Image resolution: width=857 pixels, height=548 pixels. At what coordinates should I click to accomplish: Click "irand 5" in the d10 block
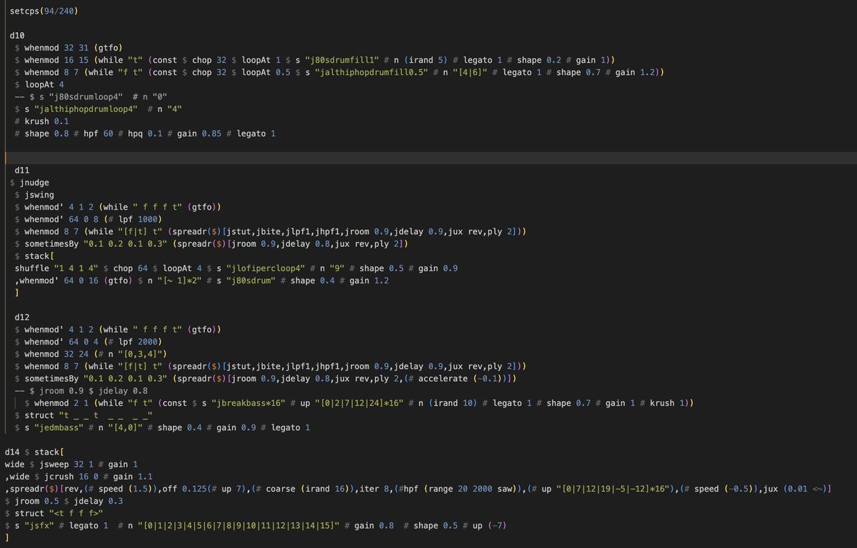[427, 60]
